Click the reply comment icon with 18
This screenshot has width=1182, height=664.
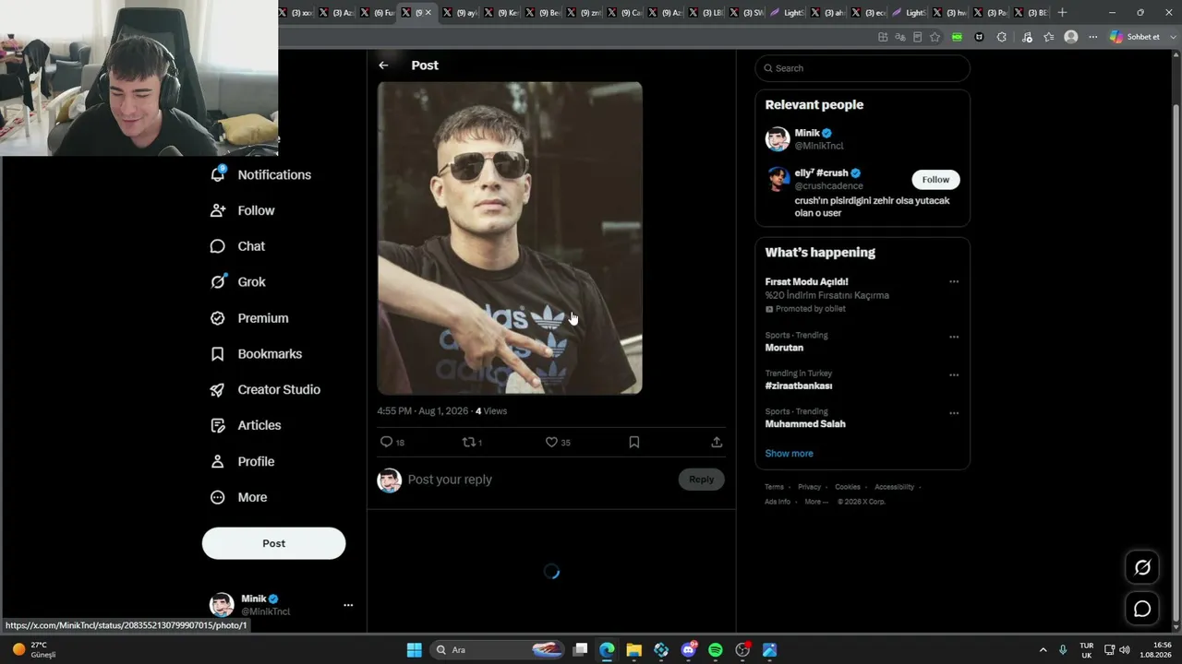(x=387, y=443)
